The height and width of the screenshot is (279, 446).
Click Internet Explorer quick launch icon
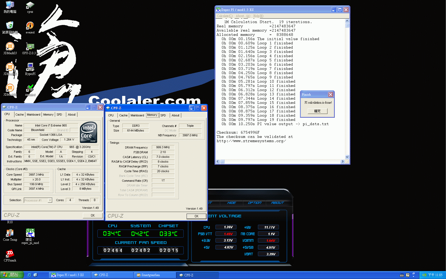point(29,275)
